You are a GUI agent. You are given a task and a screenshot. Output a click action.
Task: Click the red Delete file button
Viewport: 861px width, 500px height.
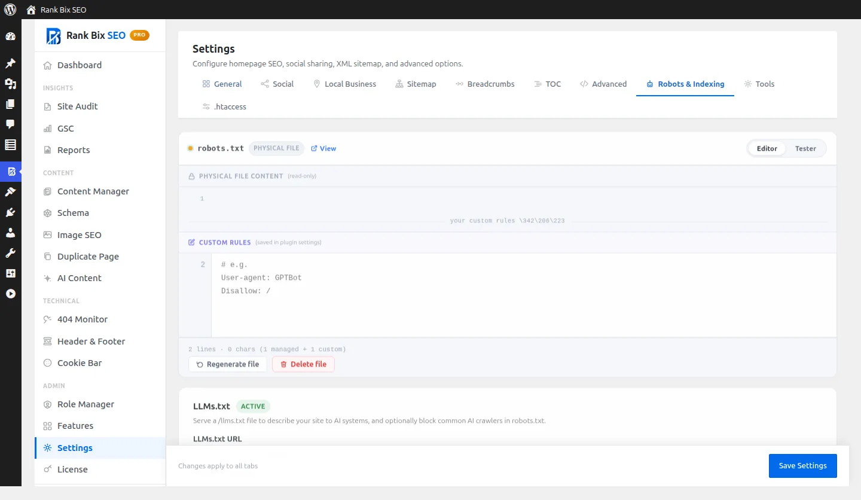click(x=303, y=364)
